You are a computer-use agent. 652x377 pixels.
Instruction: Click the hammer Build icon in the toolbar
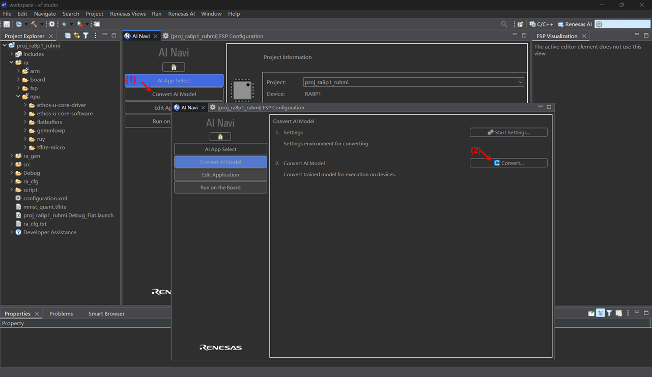(x=34, y=24)
